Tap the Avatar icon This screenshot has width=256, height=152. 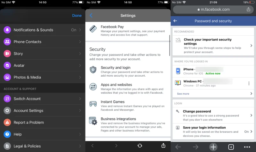coord(7,65)
